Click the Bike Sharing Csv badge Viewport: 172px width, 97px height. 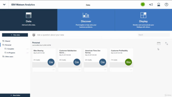point(51,62)
